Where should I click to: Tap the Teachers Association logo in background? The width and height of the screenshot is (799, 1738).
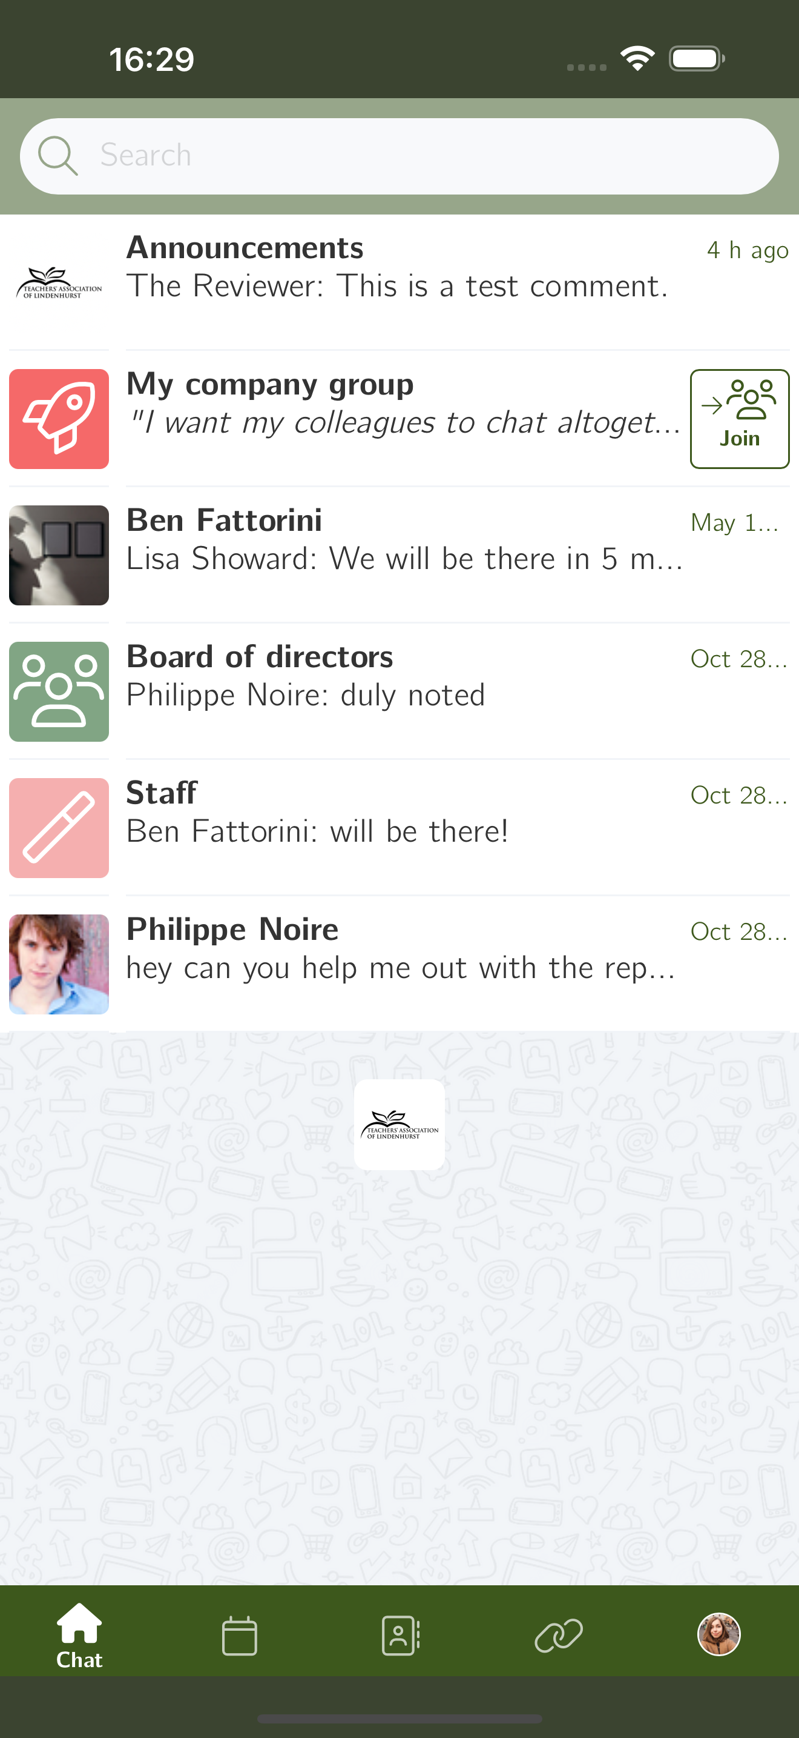(x=399, y=1125)
